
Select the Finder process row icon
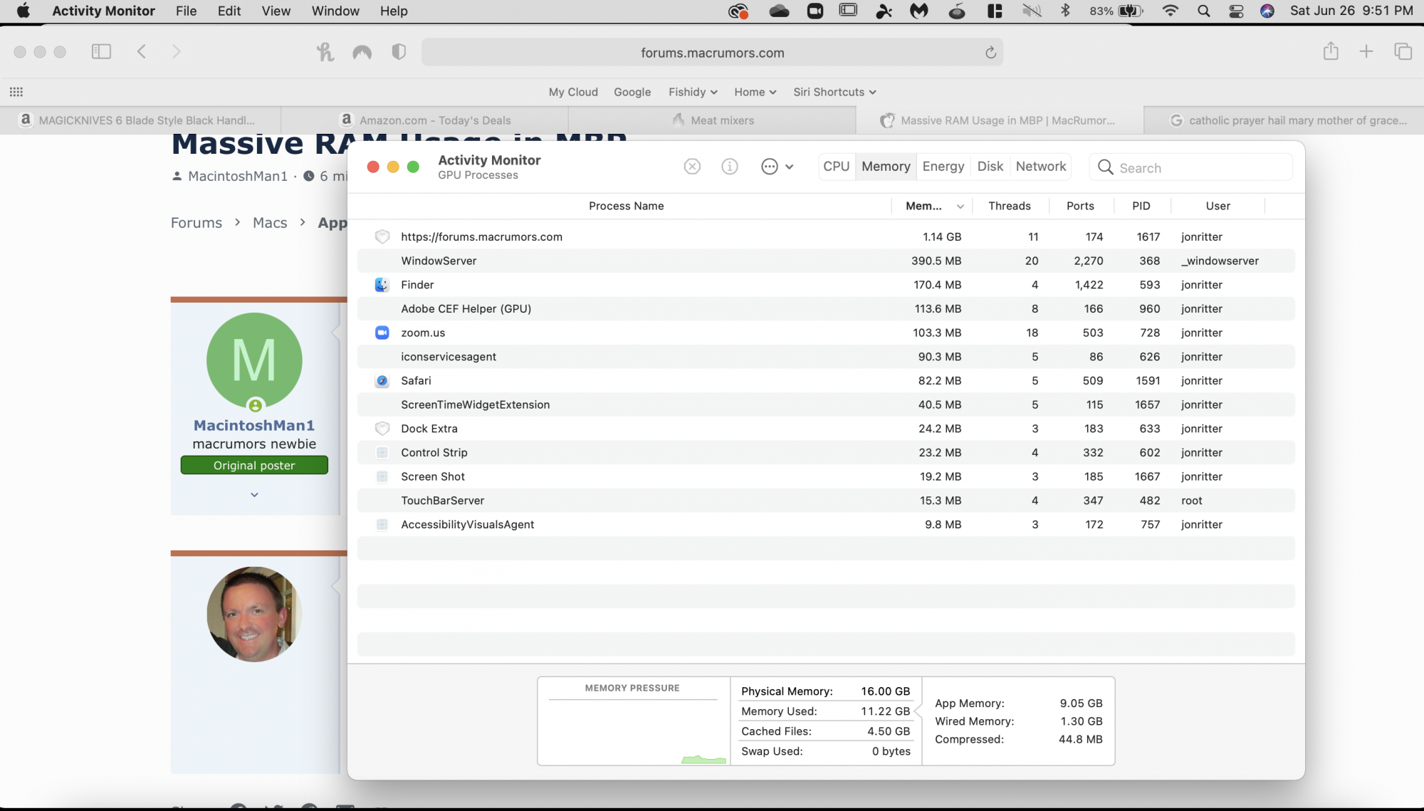click(382, 285)
